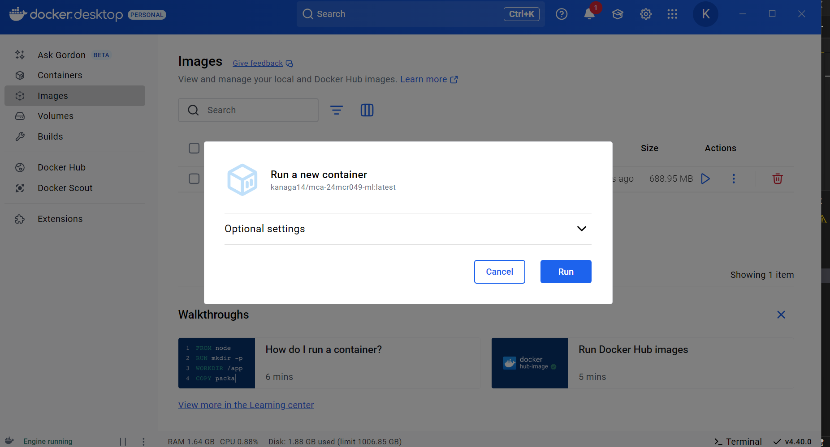This screenshot has width=830, height=447.
Task: Click the Containers cube icon
Action: [x=20, y=75]
